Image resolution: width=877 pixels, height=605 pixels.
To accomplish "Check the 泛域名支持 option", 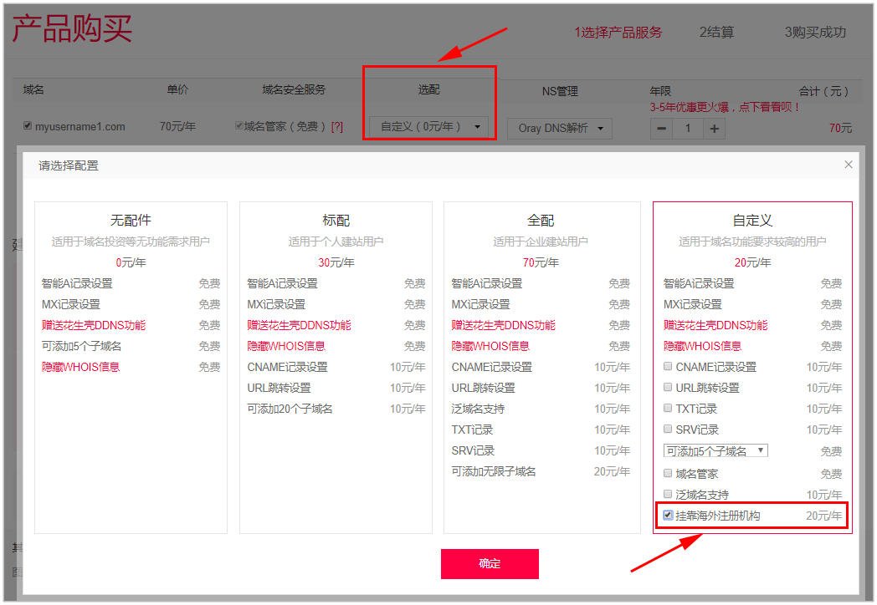I will 668,494.
